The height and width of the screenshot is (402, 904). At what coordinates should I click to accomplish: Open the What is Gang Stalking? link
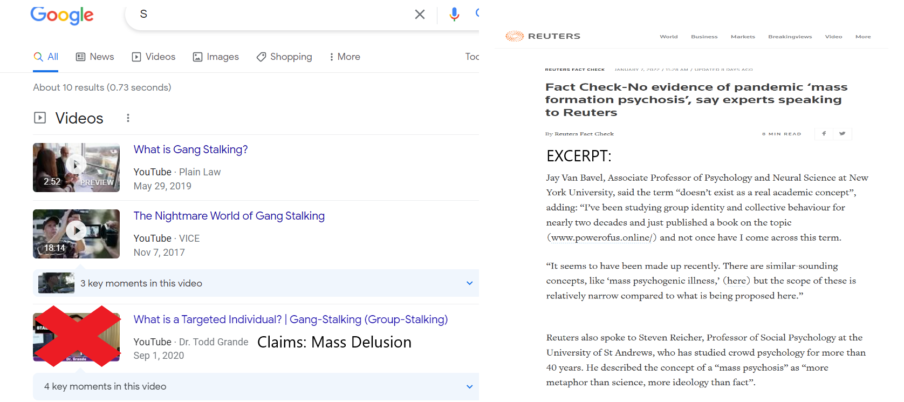point(190,149)
